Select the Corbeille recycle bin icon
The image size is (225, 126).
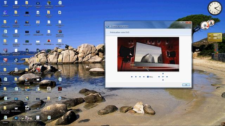(x=5, y=4)
